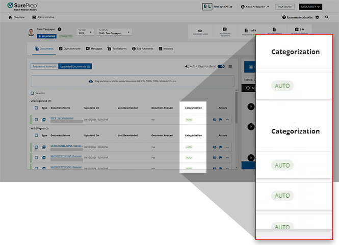Expand the TaxCaddy dropdown
339x245 pixels.
310,7
